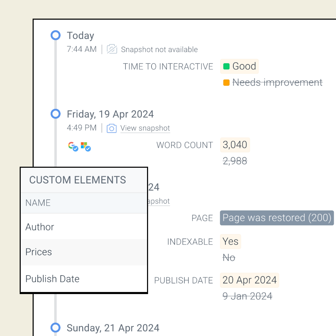Click the CUSTOM ELEMENTS panel title
This screenshot has width=336, height=336.
click(78, 180)
